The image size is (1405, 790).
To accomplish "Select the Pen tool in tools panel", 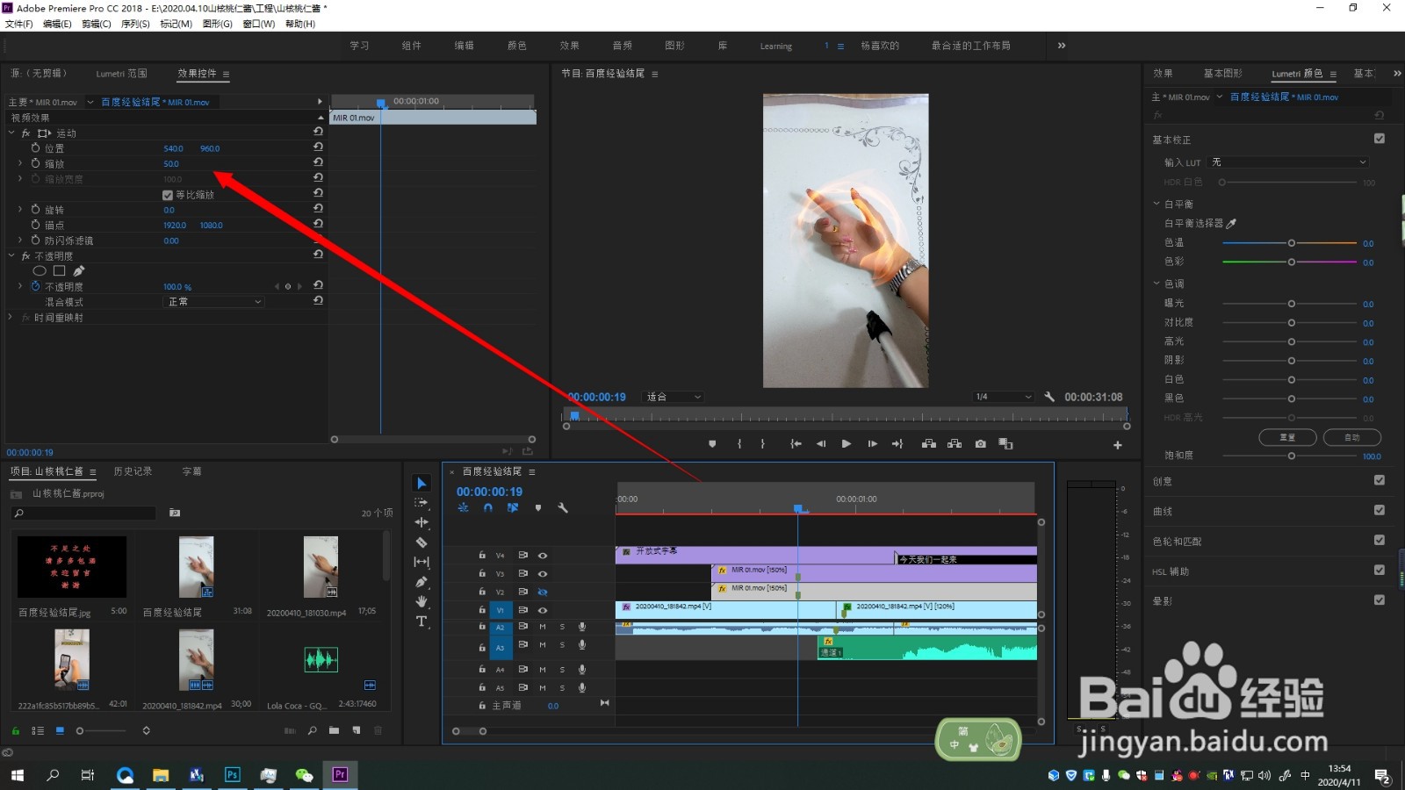I will (x=421, y=582).
